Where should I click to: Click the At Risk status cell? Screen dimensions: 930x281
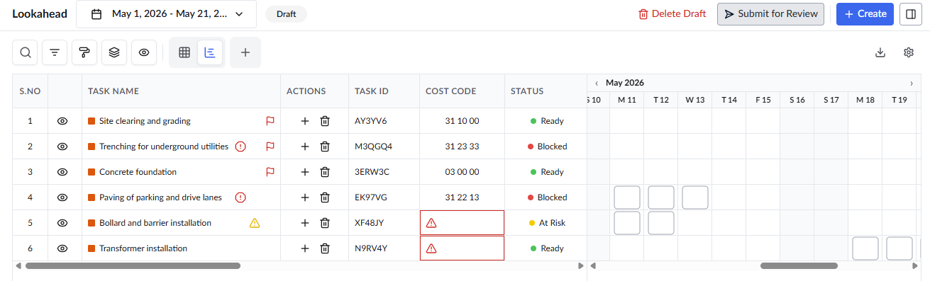coord(547,223)
